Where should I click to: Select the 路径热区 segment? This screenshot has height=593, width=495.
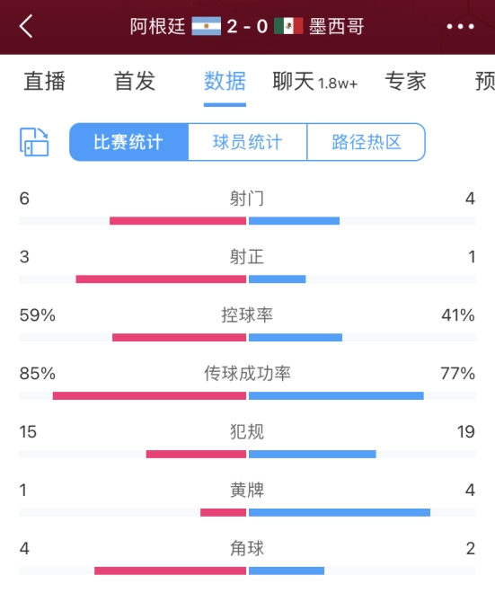pyautogui.click(x=367, y=142)
